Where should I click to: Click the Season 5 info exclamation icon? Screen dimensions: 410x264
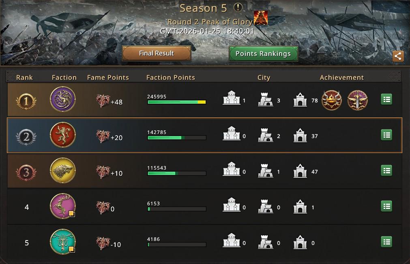(238, 7)
